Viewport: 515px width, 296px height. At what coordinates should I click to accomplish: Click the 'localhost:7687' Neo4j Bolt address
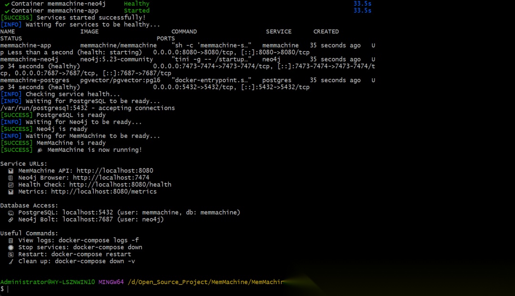87,219
